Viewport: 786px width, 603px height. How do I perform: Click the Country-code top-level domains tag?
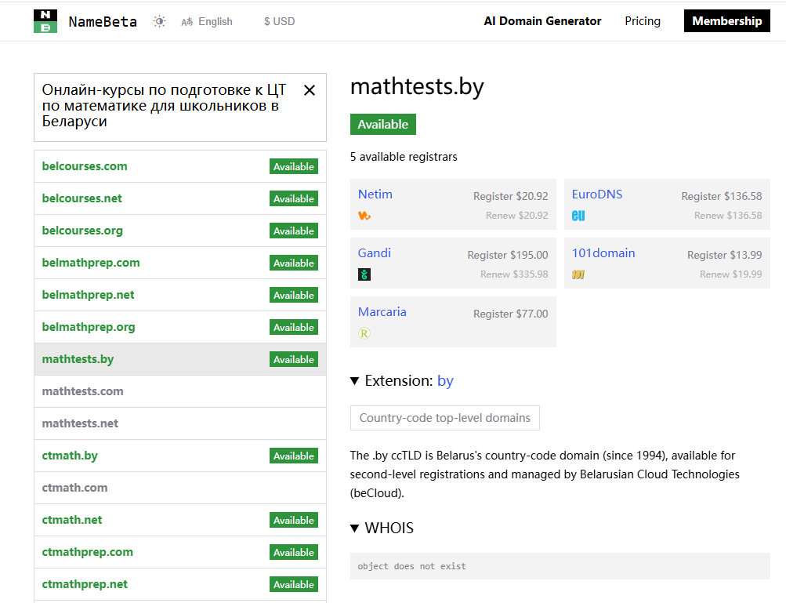point(444,418)
